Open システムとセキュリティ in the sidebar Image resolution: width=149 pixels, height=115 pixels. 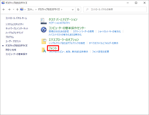click(x=15, y=24)
